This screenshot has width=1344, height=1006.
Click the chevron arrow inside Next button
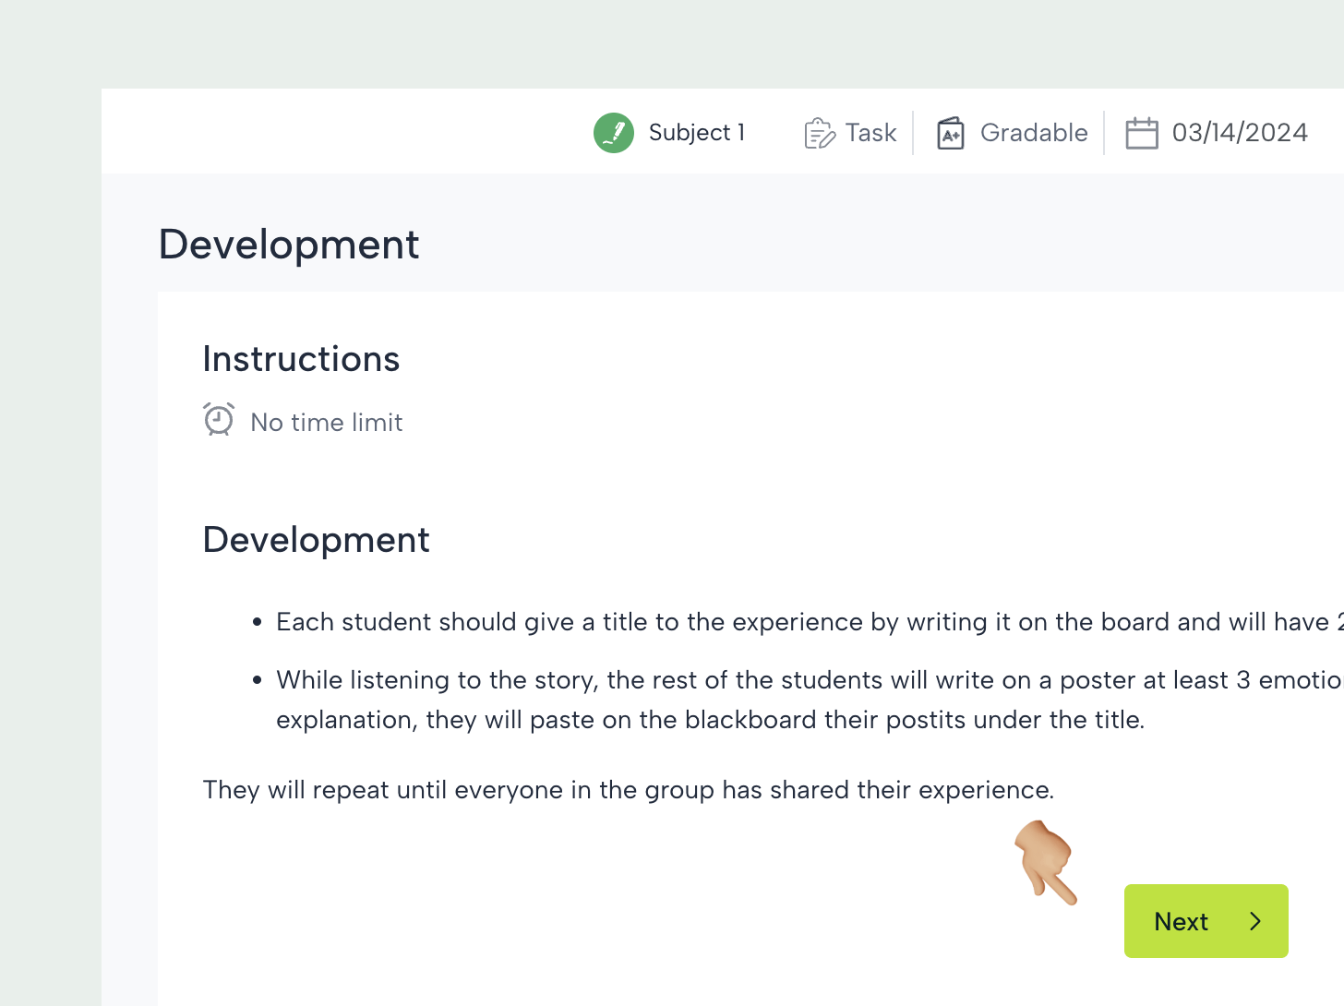(1254, 921)
